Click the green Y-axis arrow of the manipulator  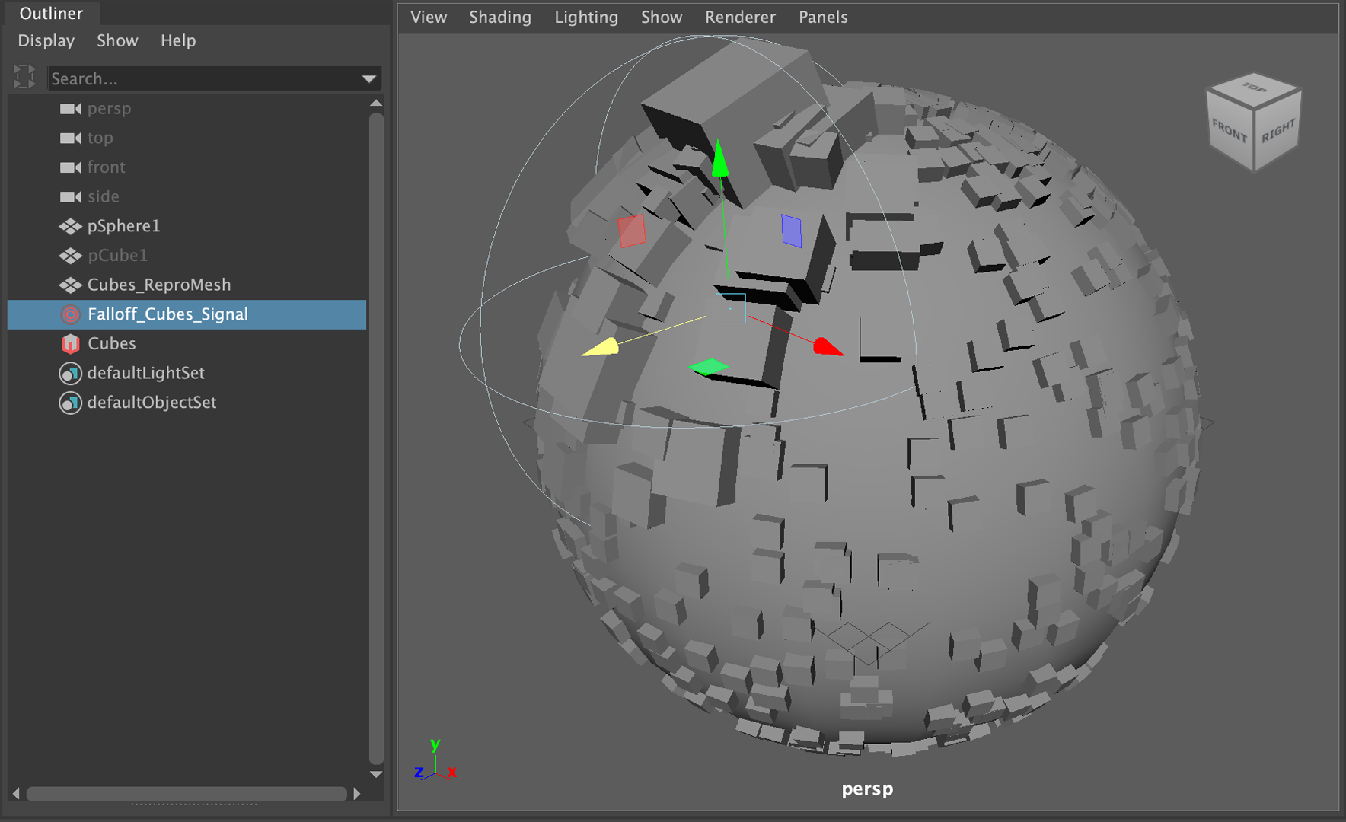(719, 160)
